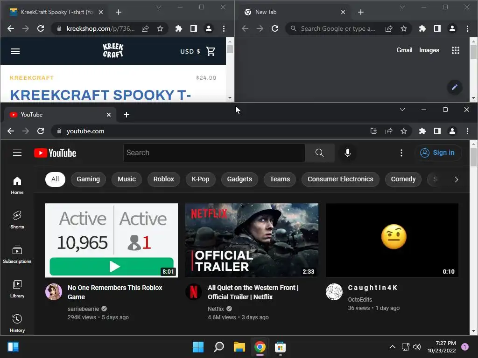Screen dimensions: 478x358
Task: Open hamburger menu on KreekCraft site
Action: tap(15, 51)
